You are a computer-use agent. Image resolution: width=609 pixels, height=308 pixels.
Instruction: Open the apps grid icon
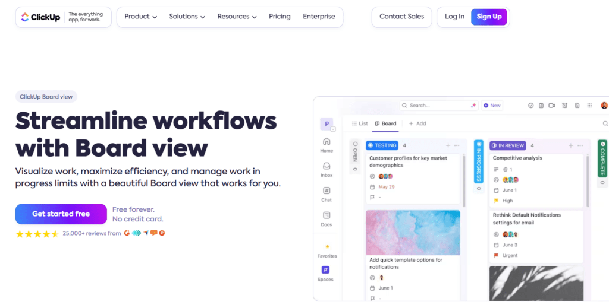[589, 106]
